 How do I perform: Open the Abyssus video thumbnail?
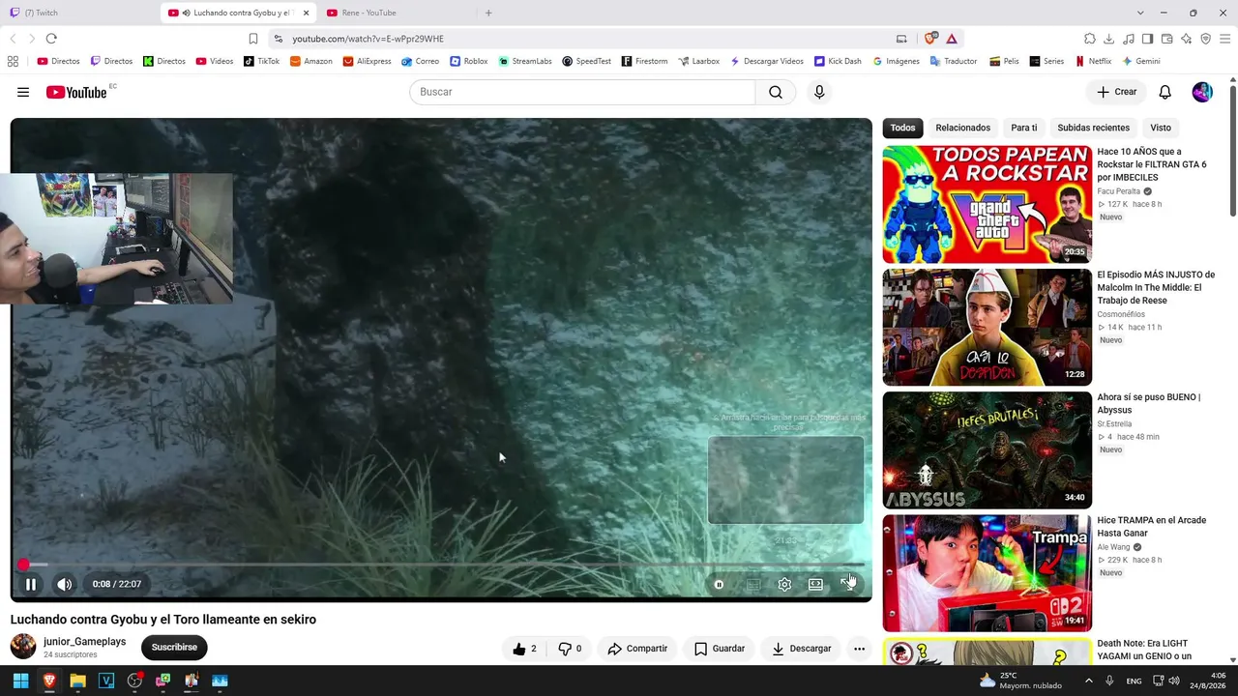click(x=987, y=449)
